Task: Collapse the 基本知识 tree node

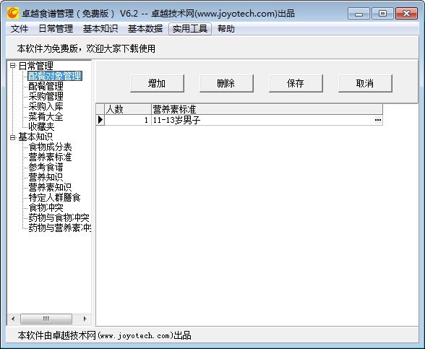Action: click(12, 137)
